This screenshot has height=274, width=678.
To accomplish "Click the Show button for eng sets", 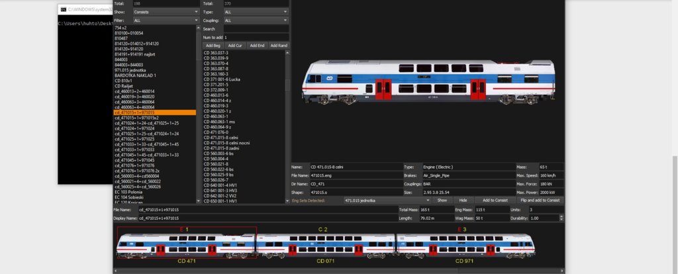I will click(442, 201).
